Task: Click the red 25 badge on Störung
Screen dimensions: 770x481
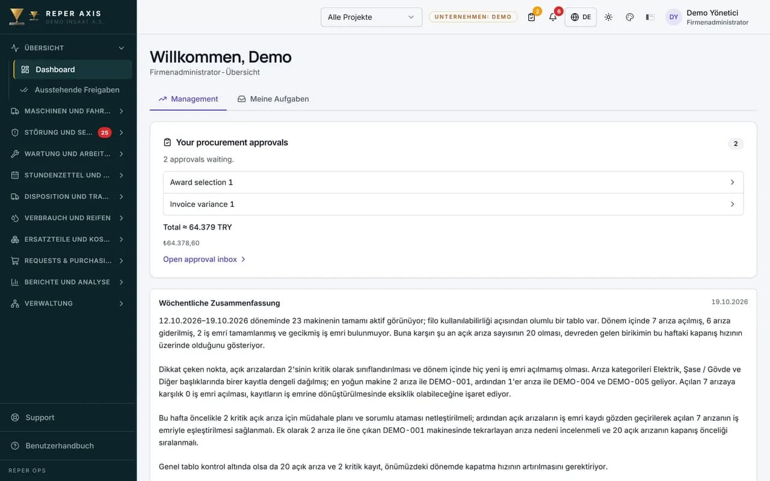Action: [x=105, y=132]
